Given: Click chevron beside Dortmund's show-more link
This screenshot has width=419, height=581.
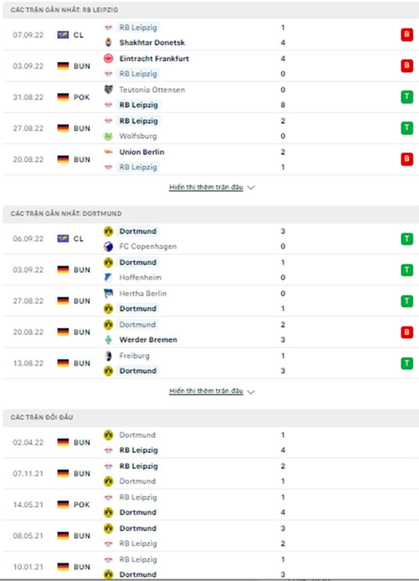Looking at the screenshot, I should [250, 392].
